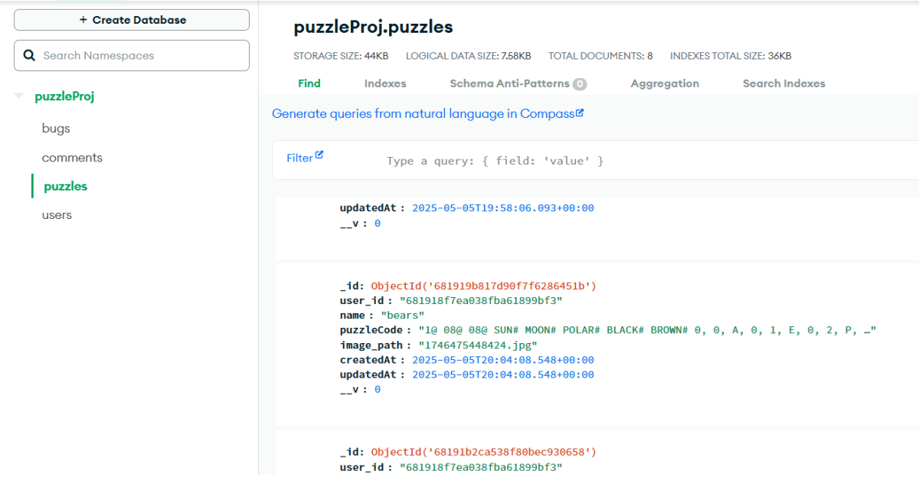View the Search Indexes tab
919x484 pixels.
click(784, 83)
